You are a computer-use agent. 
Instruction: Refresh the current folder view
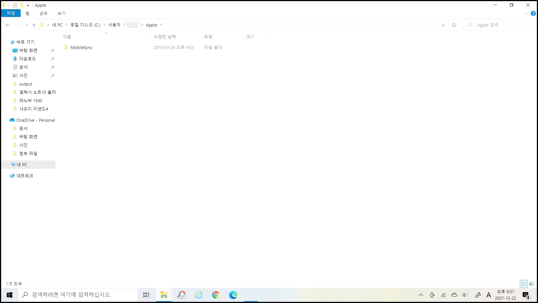pos(454,25)
